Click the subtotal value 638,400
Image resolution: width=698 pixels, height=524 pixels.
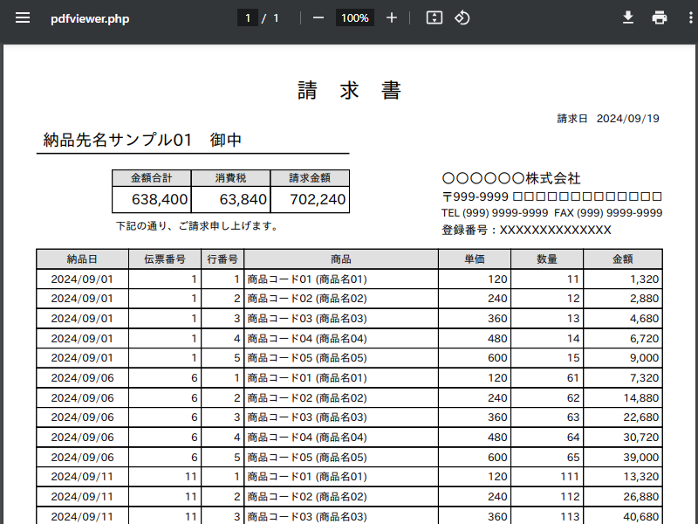click(160, 199)
